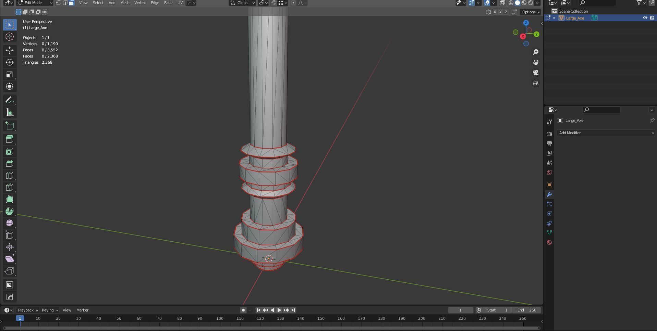Pin the Large_Axe properties context
The width and height of the screenshot is (657, 331).
(x=652, y=120)
